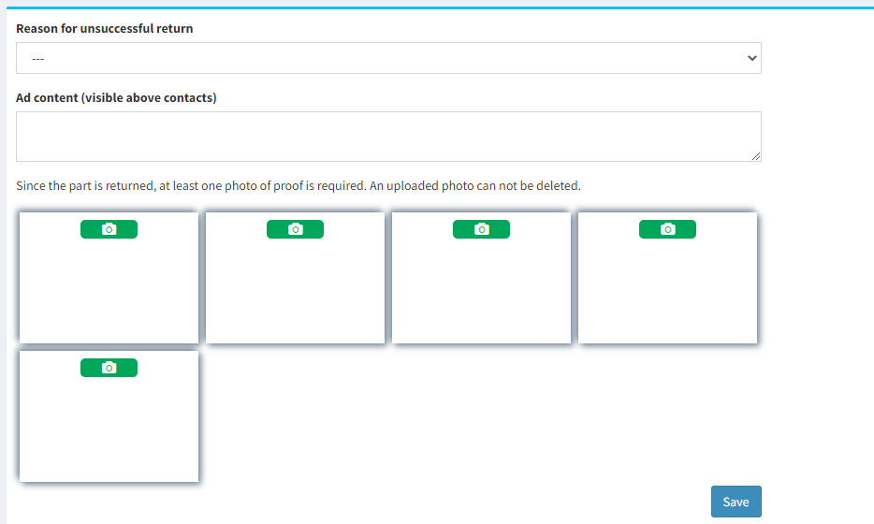Click the photo of proof requirement notice text
The width and height of the screenshot is (874, 524).
299,185
